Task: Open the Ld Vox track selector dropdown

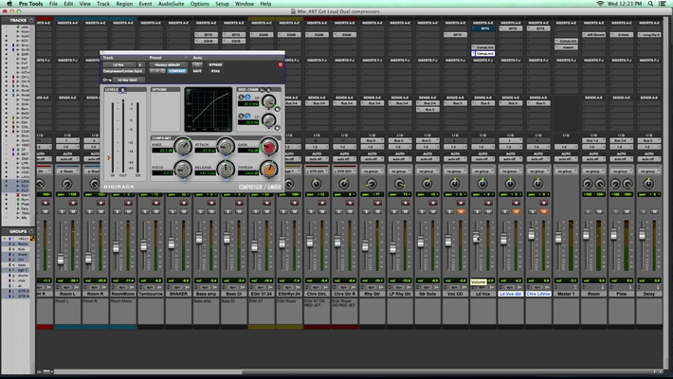Action: tap(119, 64)
